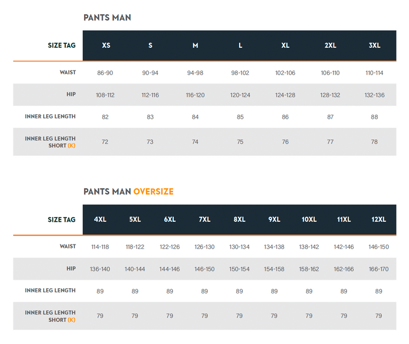Click the orange OVERSIZE word in heading

[153, 192]
